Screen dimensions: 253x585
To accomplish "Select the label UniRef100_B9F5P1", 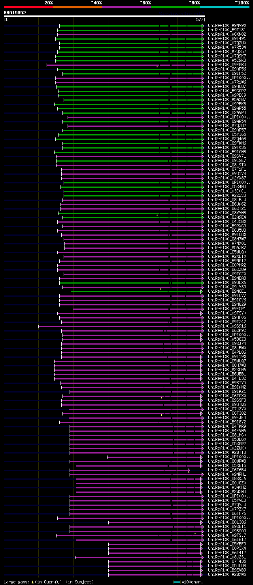I will [227, 309].
